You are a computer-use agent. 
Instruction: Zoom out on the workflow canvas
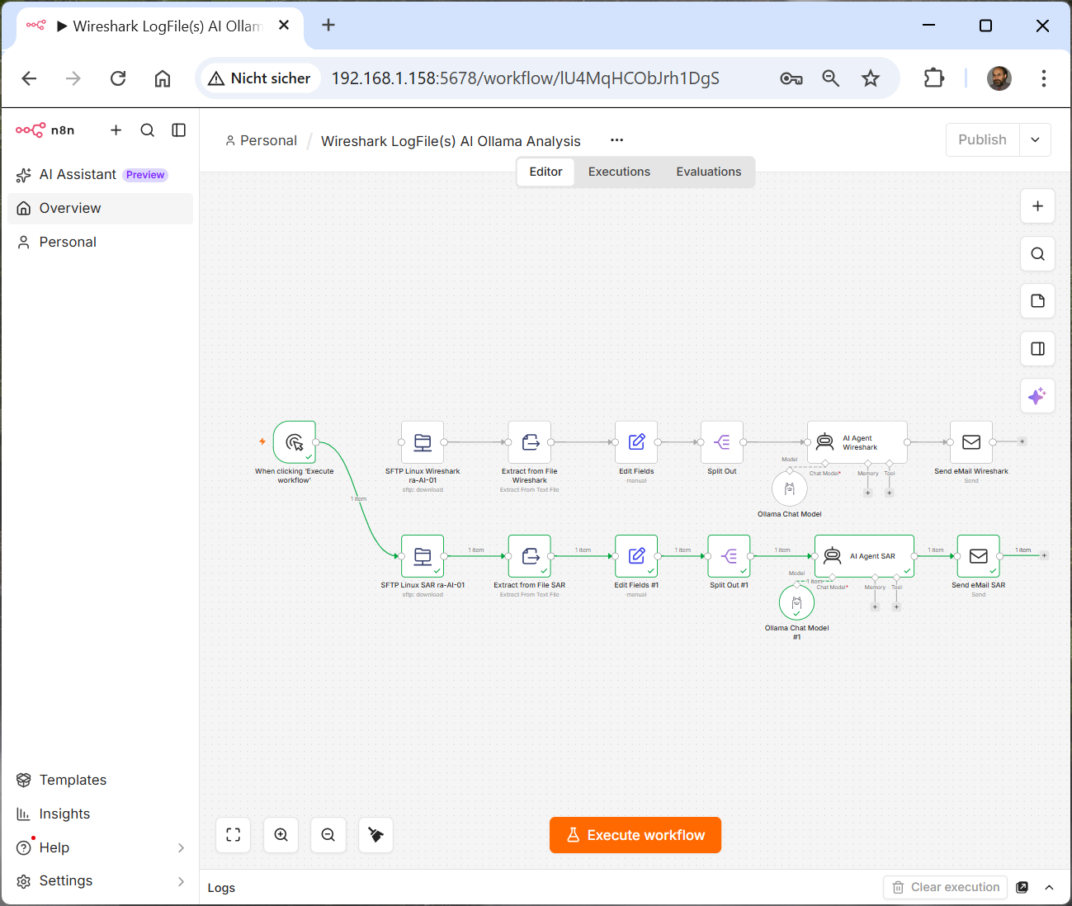pos(328,835)
